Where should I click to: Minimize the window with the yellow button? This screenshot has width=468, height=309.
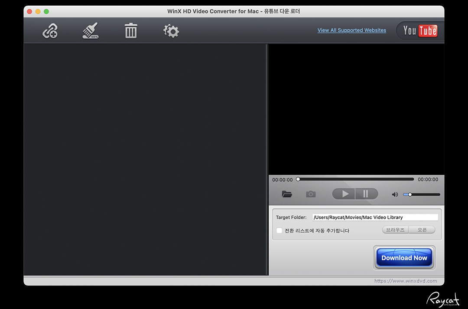(x=38, y=11)
